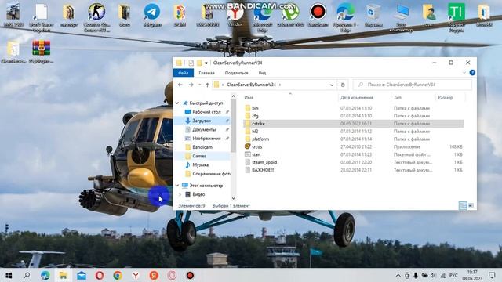Open the Поделиться ribbon tab
502x282 pixels.
[236, 73]
